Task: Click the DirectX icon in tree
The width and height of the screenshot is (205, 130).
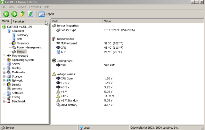Action: click(x=9, y=85)
